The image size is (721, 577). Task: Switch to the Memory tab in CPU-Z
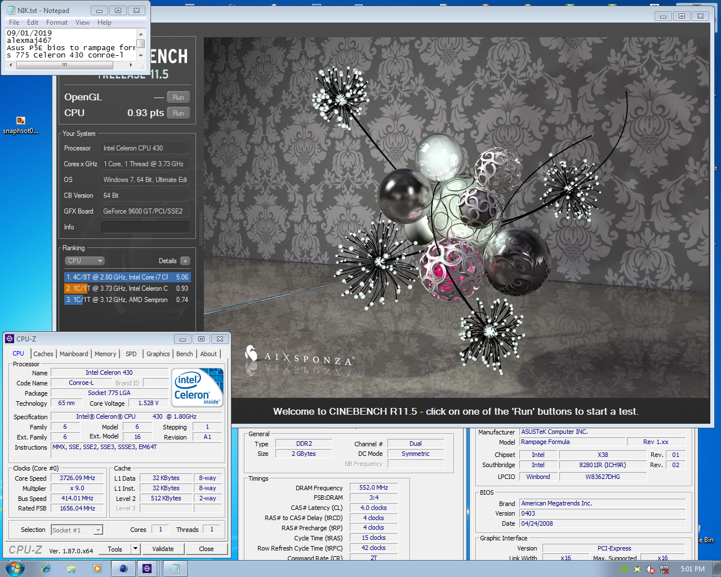point(105,354)
